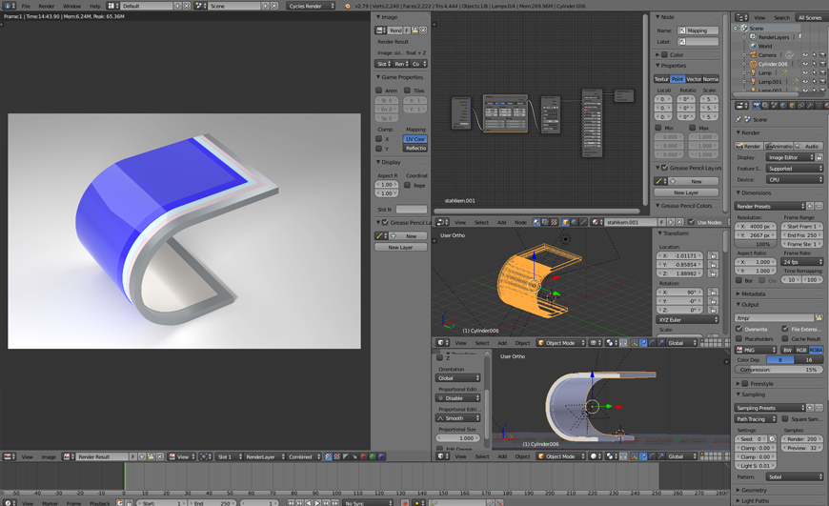Image resolution: width=829 pixels, height=506 pixels.
Task: Adjust the resolution percentage 100% slider
Action: (x=756, y=244)
